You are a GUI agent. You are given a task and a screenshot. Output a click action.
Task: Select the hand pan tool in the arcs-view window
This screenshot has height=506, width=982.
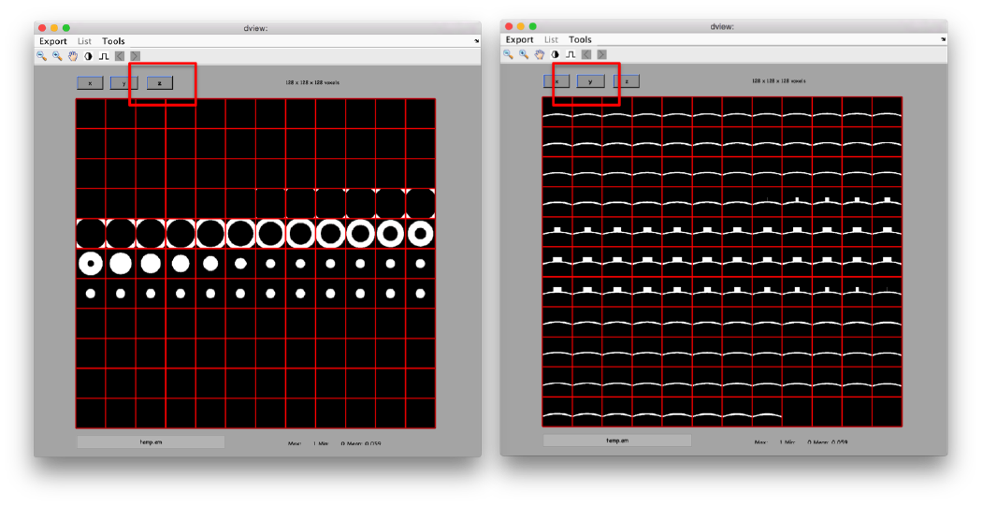click(x=540, y=54)
